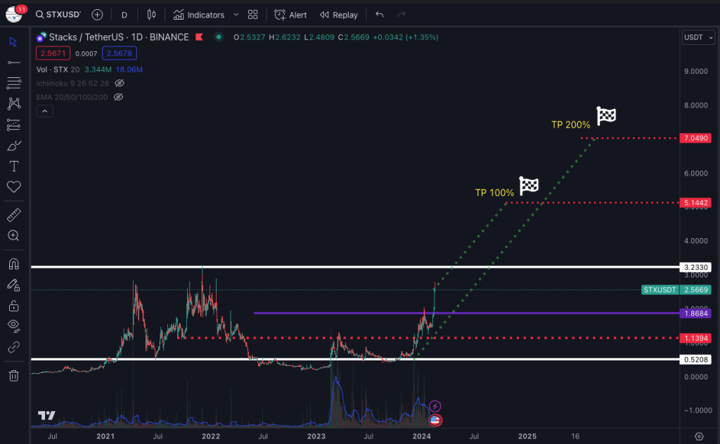Open the candlestick chart style selector
The height and width of the screenshot is (444, 720).
(x=151, y=15)
